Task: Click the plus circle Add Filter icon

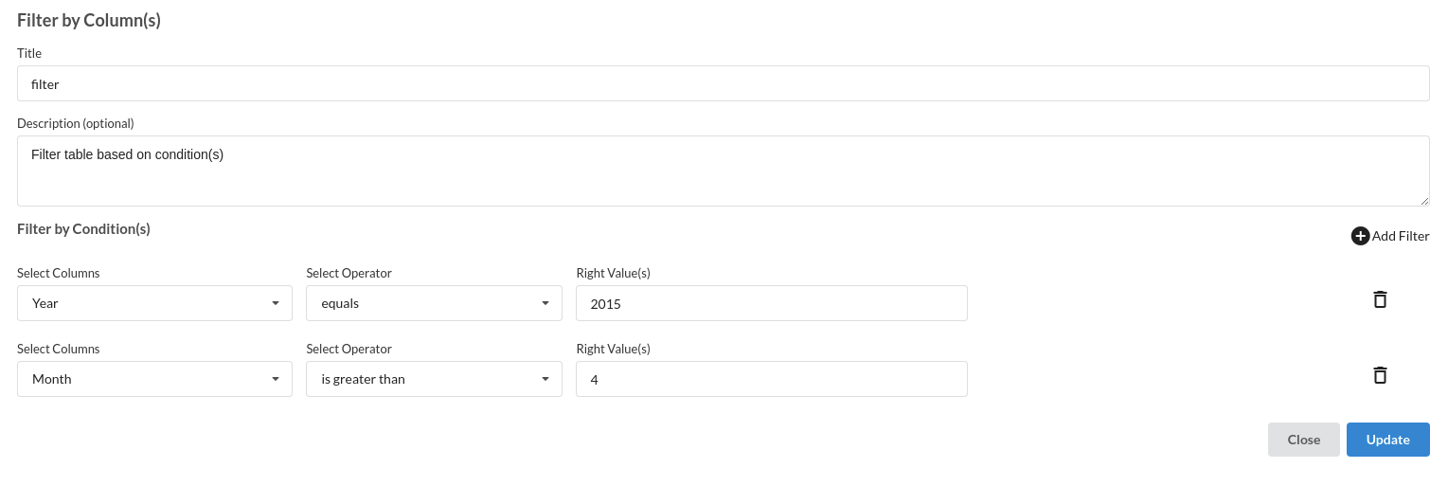Action: pos(1360,236)
